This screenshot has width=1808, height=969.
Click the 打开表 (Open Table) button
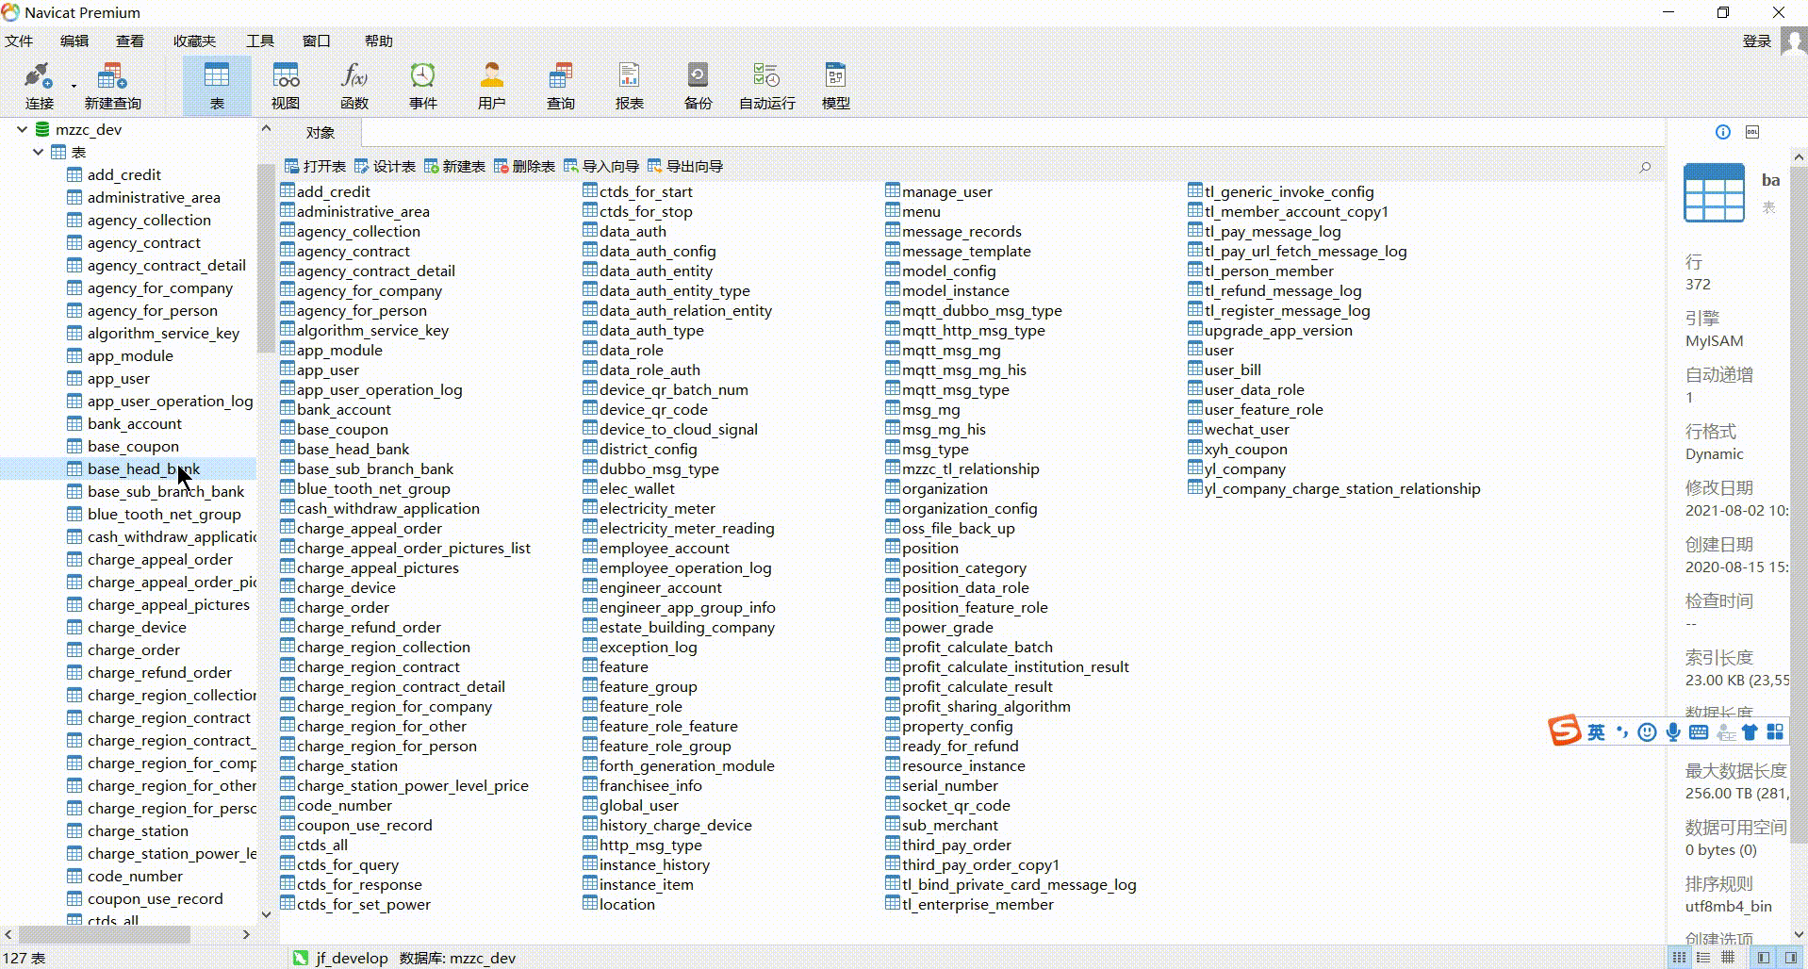(315, 167)
